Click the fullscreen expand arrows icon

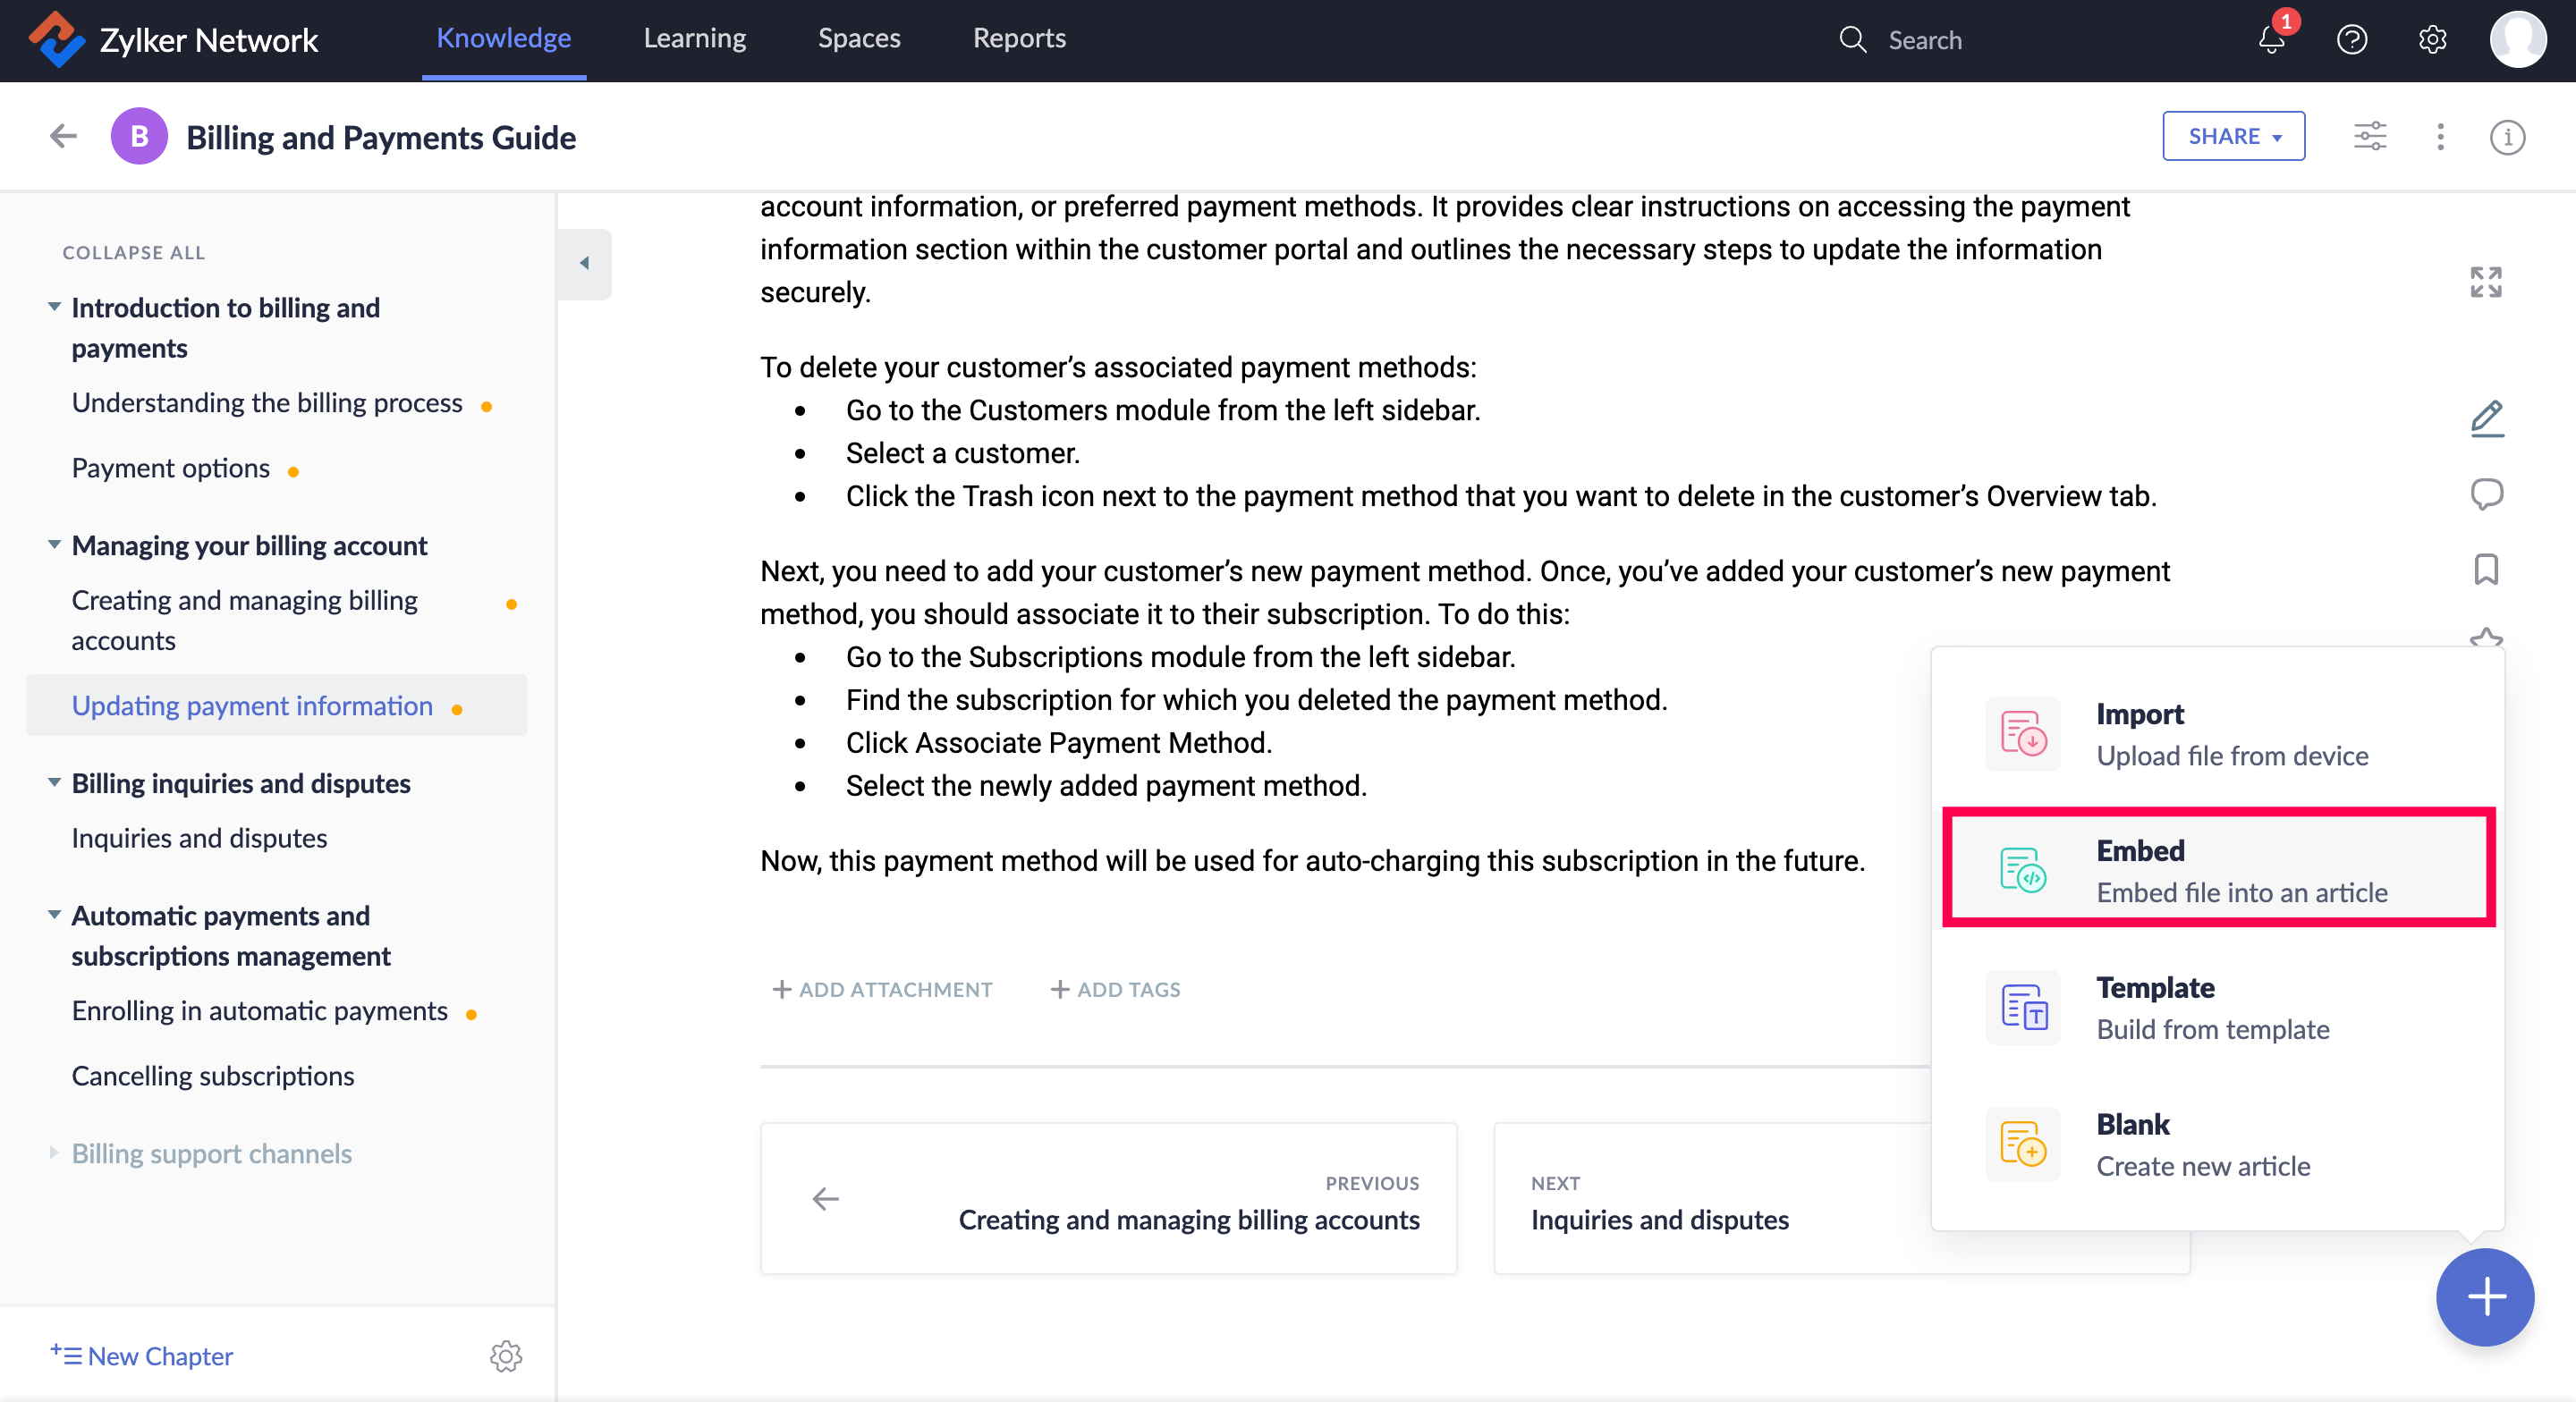pyautogui.click(x=2486, y=282)
